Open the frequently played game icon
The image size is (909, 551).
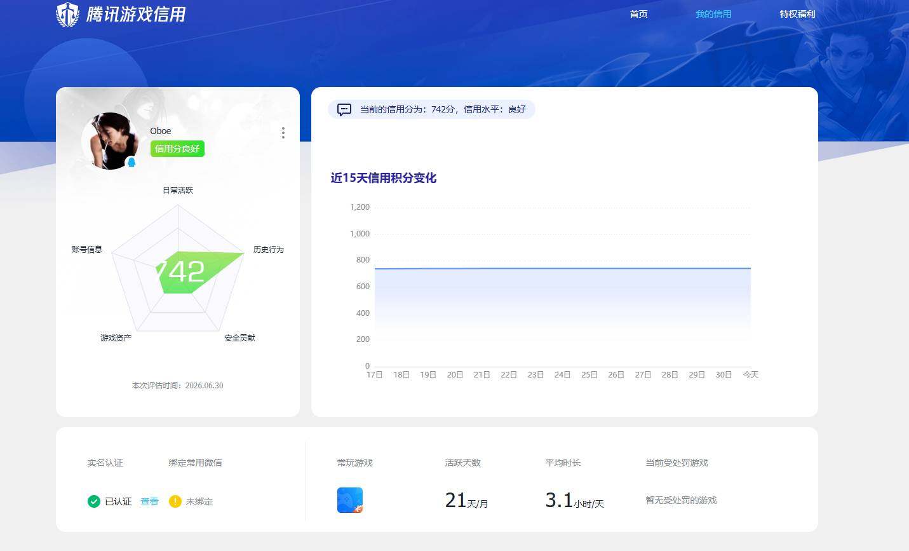(x=350, y=500)
